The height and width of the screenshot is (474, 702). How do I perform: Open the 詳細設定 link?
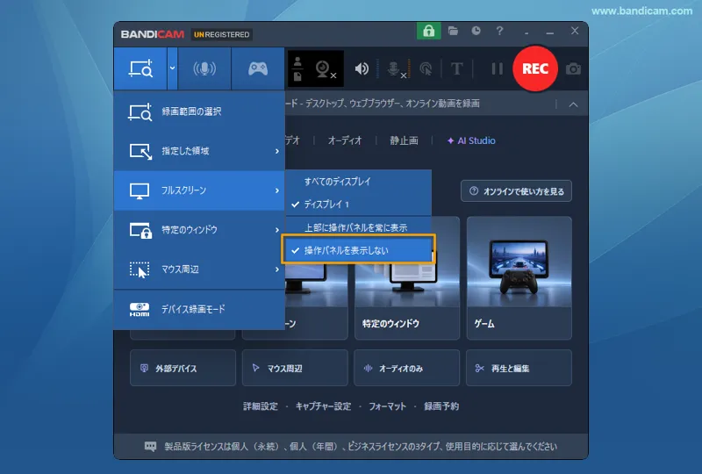pyautogui.click(x=260, y=406)
